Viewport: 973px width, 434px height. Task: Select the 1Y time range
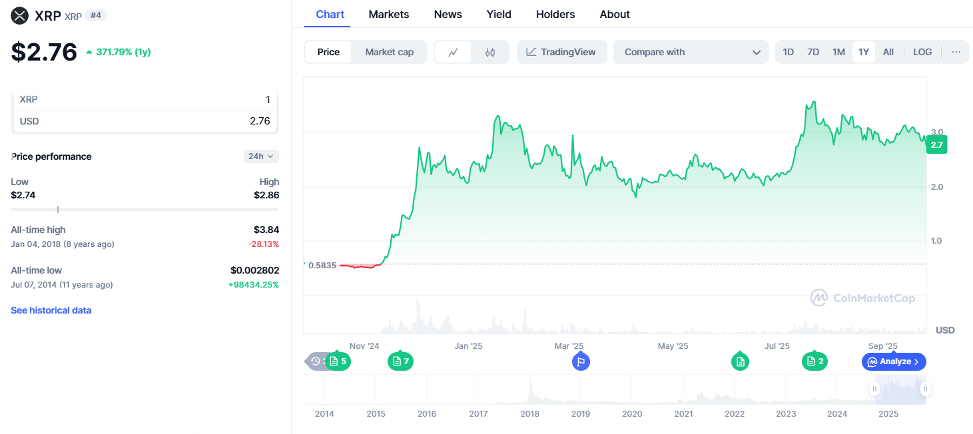[x=864, y=52]
